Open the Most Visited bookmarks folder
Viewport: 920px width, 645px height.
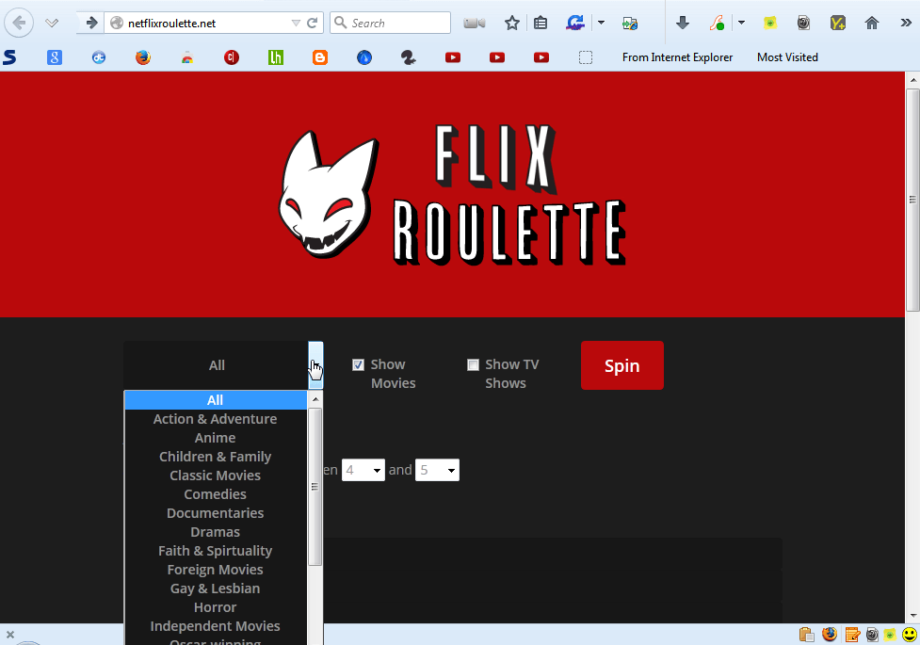787,56
